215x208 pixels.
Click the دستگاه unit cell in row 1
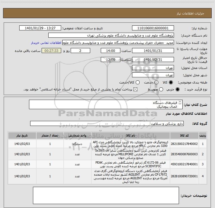click(x=77, y=144)
